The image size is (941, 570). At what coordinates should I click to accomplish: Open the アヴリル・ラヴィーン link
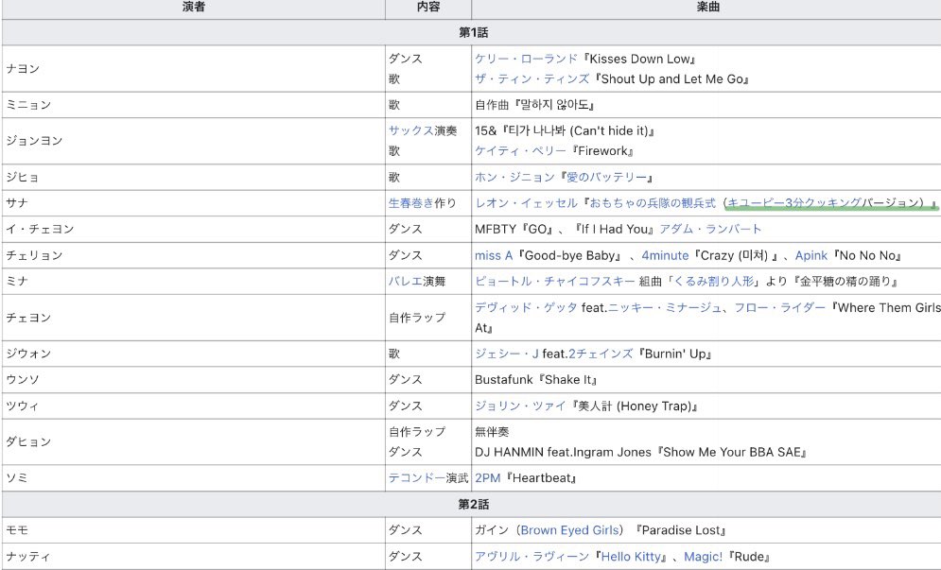[x=531, y=556]
